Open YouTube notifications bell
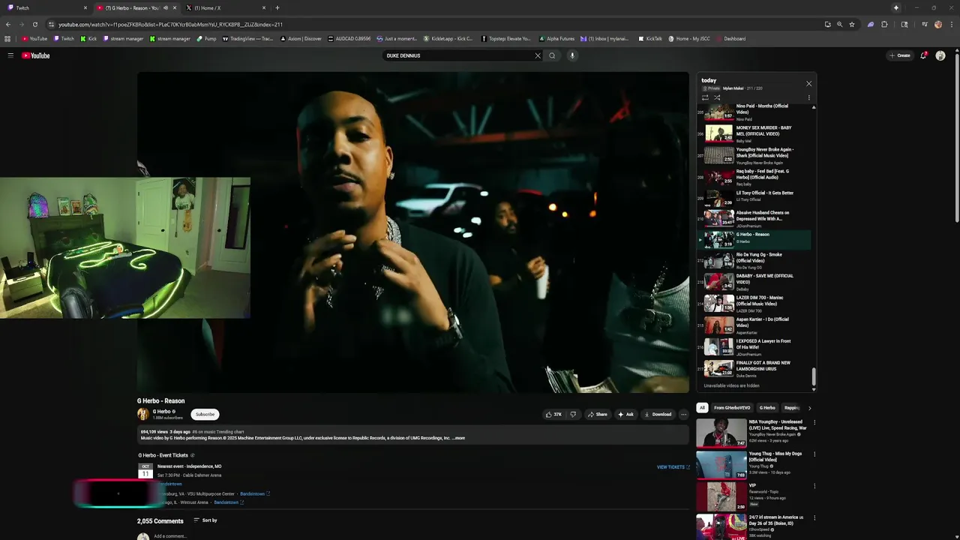 point(924,55)
